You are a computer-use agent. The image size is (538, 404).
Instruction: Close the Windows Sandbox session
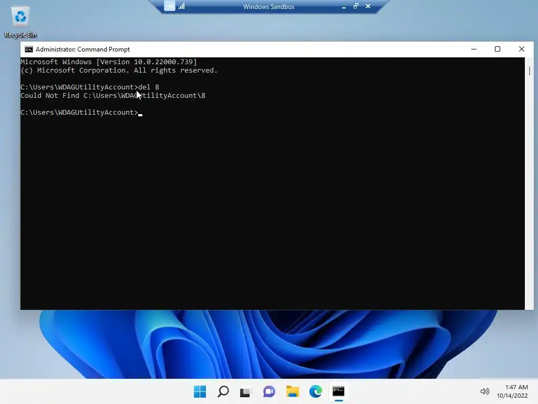[368, 6]
